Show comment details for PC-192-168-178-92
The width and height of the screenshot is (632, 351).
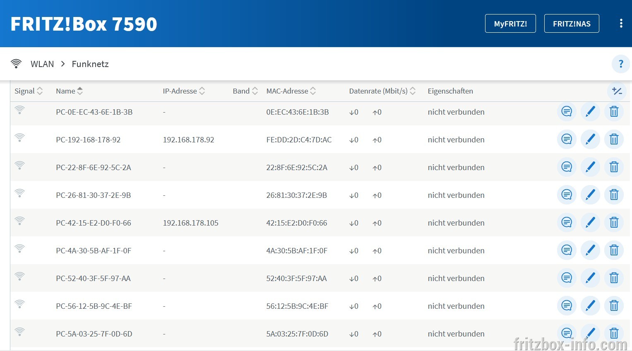(567, 139)
